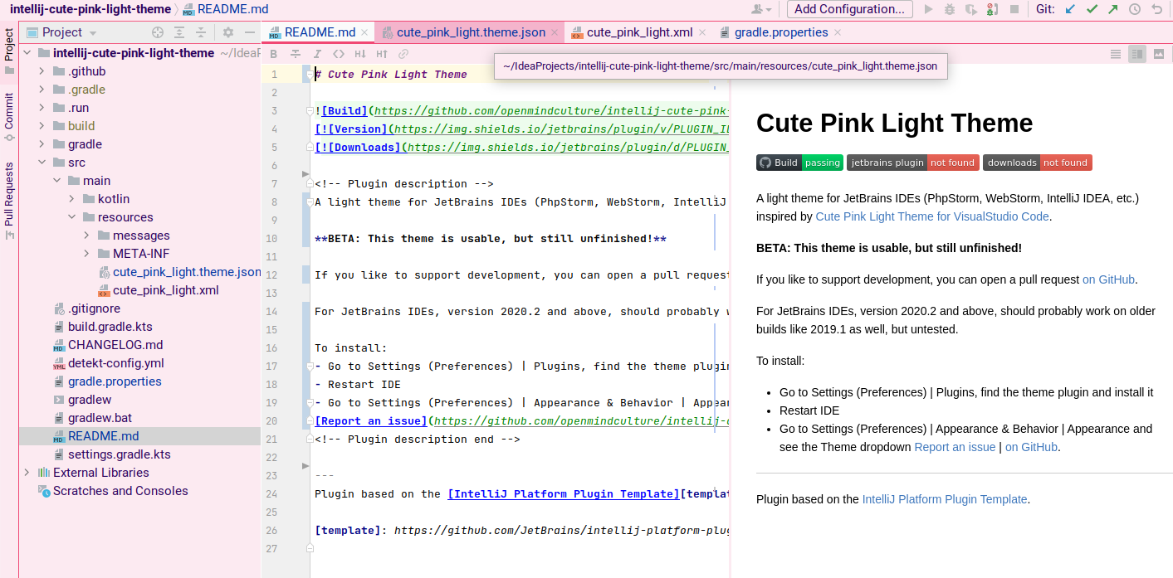
Task: Click the Build passing badge
Action: [799, 163]
